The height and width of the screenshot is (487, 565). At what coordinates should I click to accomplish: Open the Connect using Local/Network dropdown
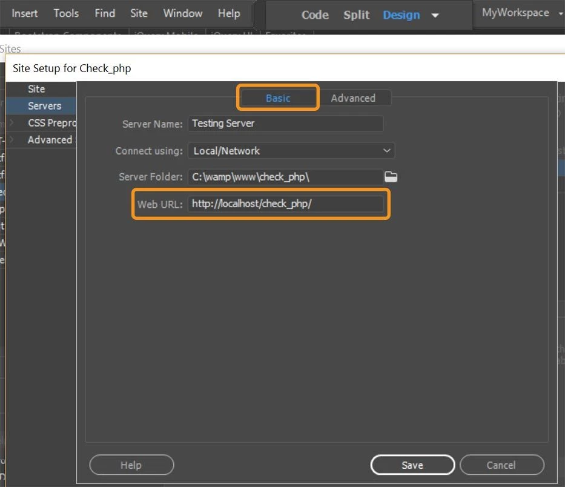(291, 151)
